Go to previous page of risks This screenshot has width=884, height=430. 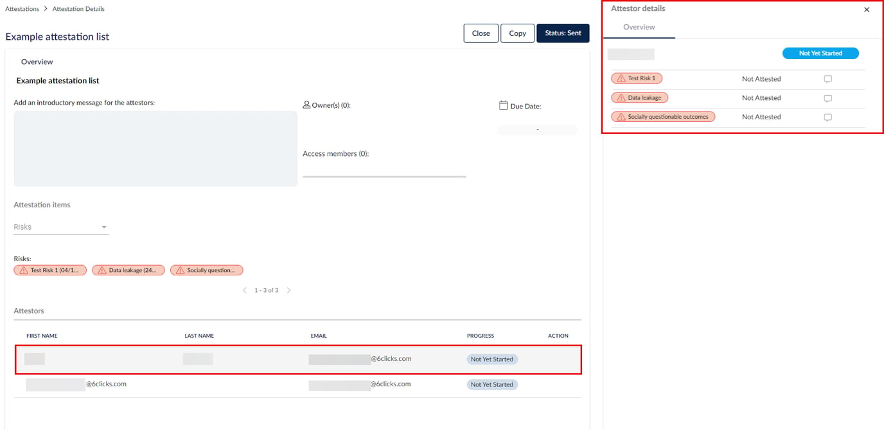tap(245, 290)
